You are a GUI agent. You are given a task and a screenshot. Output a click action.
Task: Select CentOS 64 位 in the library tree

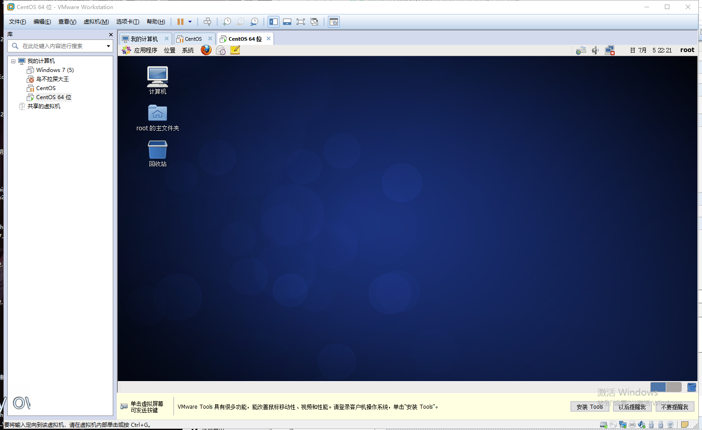coord(49,97)
